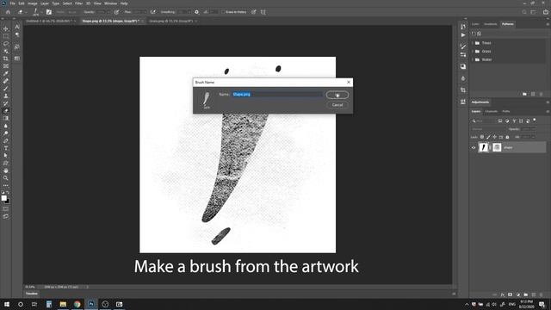Select the Lasso tool
This screenshot has width=551, height=310.
[x=6, y=44]
